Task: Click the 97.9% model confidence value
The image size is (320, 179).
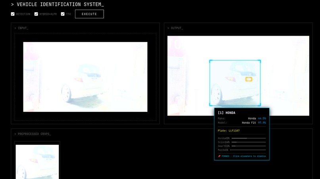Action: [x=262, y=123]
